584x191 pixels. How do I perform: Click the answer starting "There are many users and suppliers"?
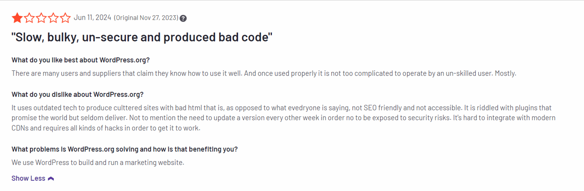(x=264, y=73)
